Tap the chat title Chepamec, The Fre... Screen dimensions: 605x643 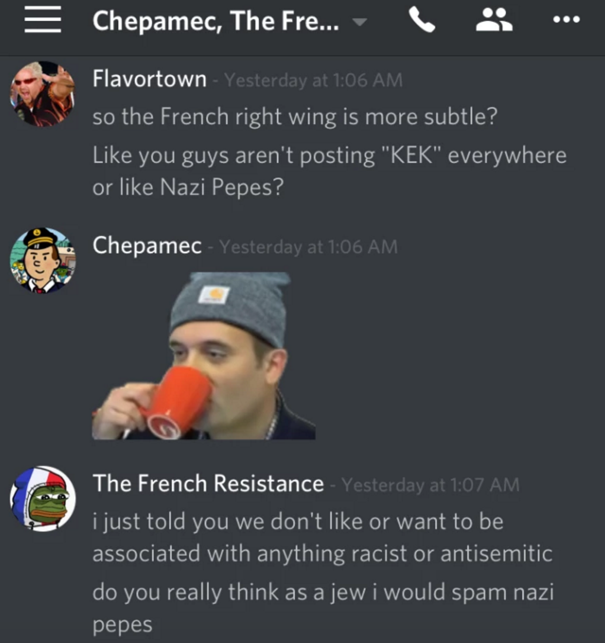pyautogui.click(x=215, y=21)
